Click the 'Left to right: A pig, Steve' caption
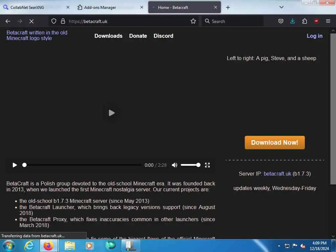Viewport: 336px width, 252px height. click(x=271, y=58)
